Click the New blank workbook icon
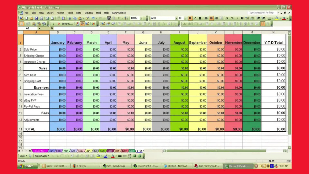309x174 pixels. pyautogui.click(x=27, y=18)
